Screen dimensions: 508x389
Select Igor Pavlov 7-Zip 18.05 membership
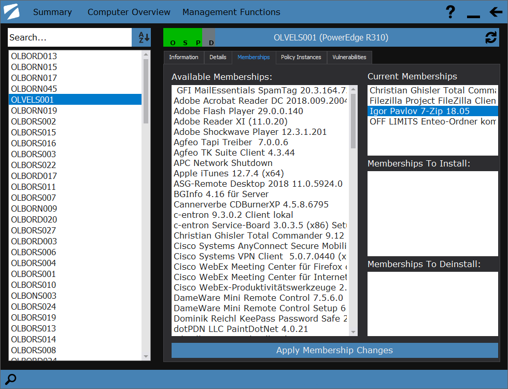(x=433, y=111)
